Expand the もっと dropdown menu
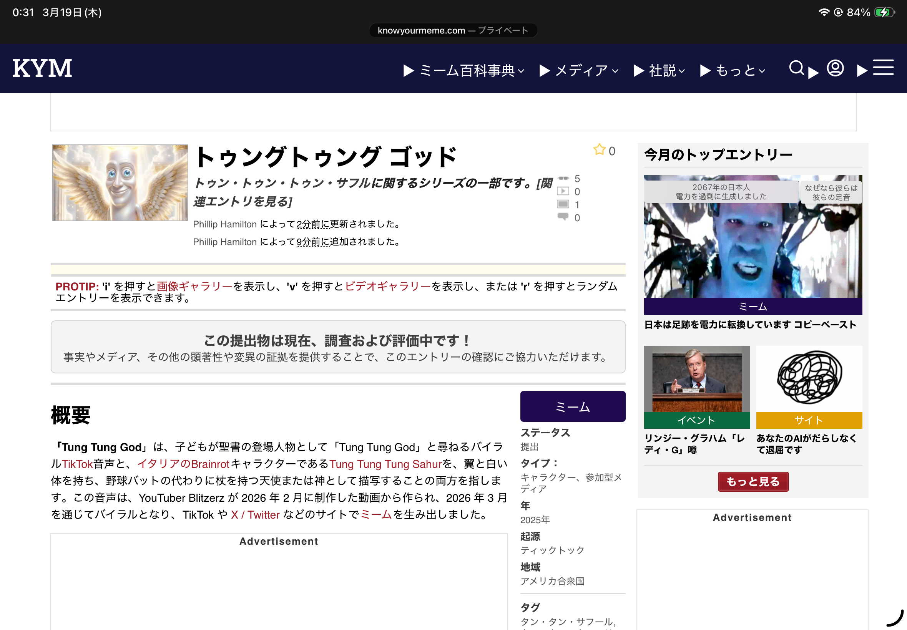 [x=734, y=70]
